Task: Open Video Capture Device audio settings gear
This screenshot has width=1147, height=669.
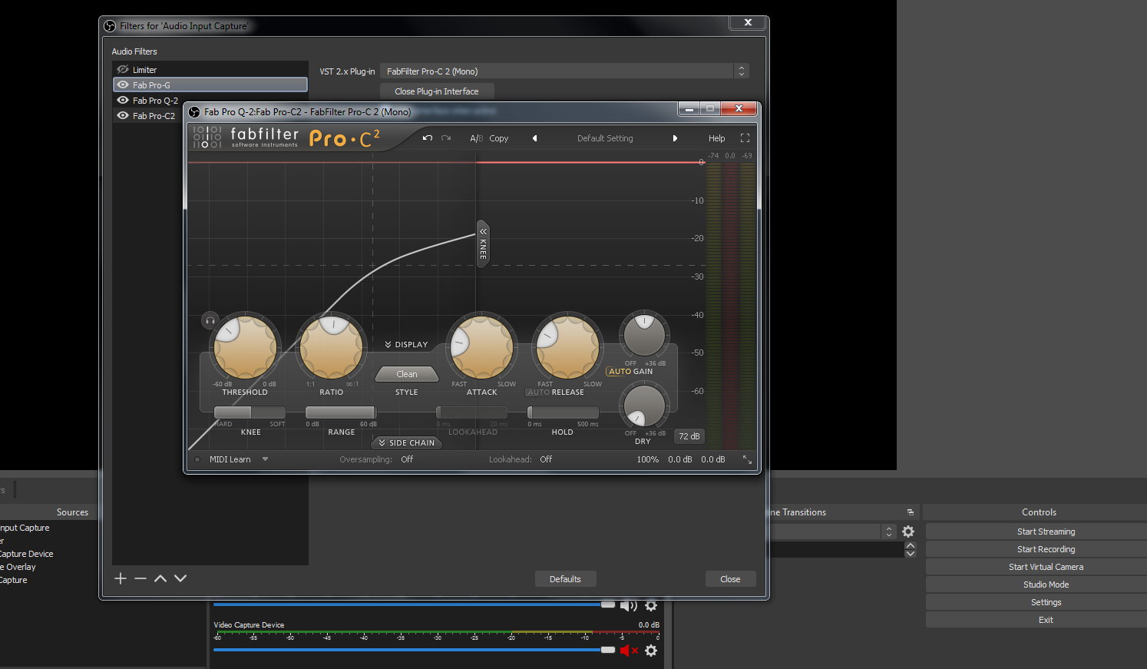Action: click(x=651, y=651)
